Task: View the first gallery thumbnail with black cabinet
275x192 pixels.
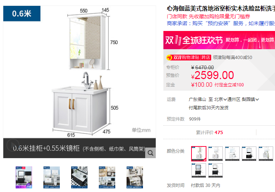Action: coord(24,177)
